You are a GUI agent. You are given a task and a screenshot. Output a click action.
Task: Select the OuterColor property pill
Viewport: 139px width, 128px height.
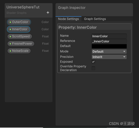coord(19,22)
